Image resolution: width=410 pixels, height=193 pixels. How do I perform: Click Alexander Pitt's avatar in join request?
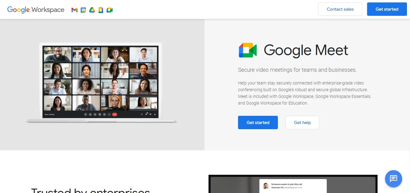(x=266, y=186)
